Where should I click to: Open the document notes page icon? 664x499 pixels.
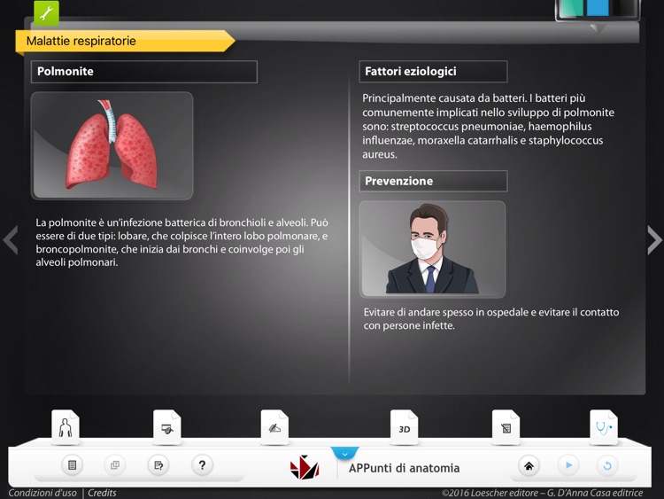tap(506, 427)
